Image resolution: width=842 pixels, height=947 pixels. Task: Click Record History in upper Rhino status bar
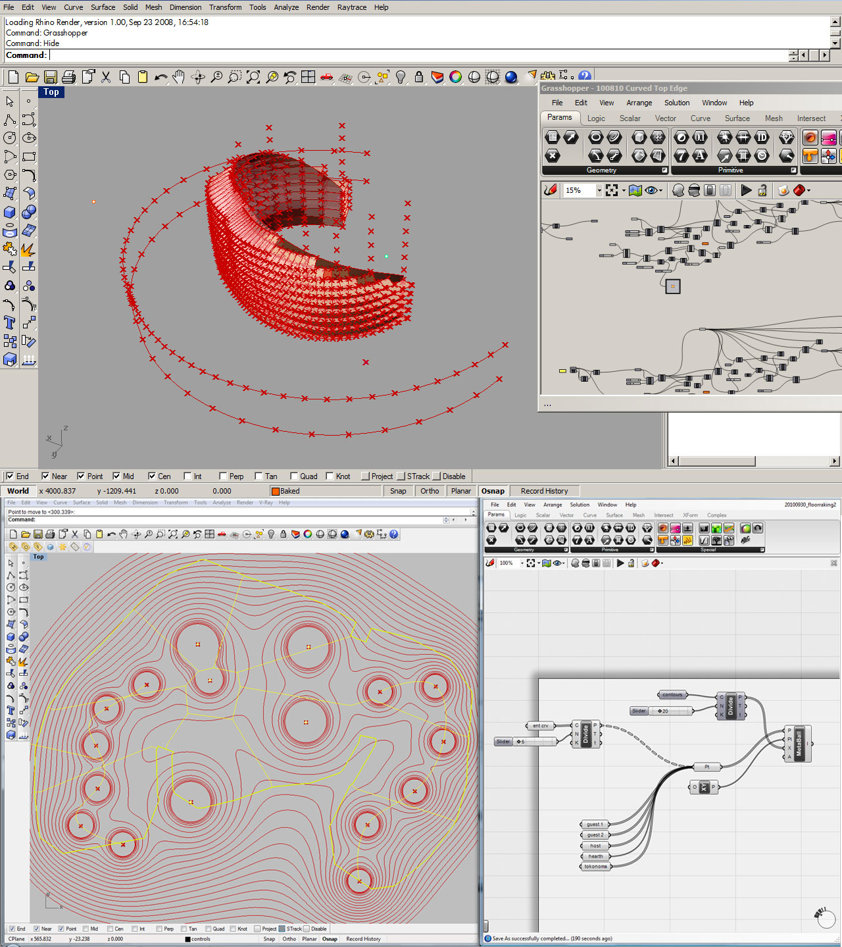(544, 491)
